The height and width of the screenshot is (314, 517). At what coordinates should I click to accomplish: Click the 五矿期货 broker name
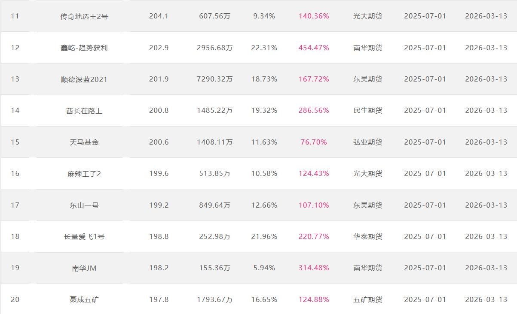367,299
